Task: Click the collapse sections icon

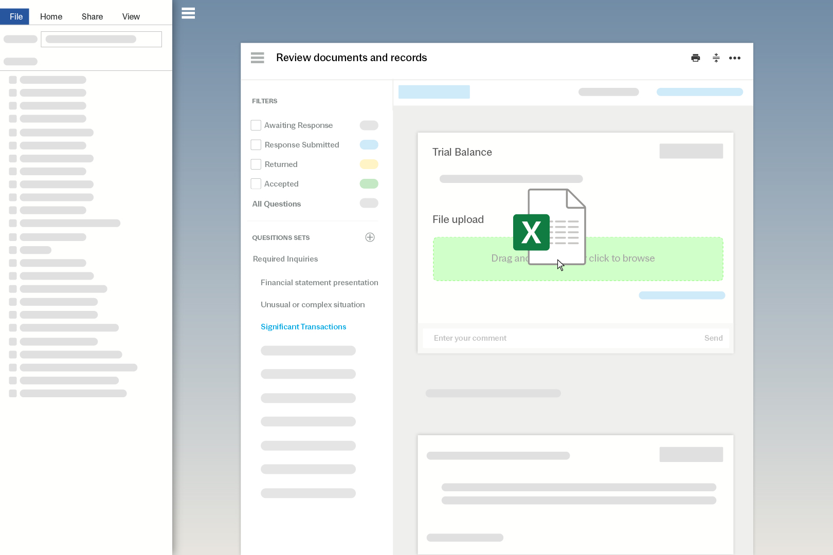Action: (x=716, y=58)
